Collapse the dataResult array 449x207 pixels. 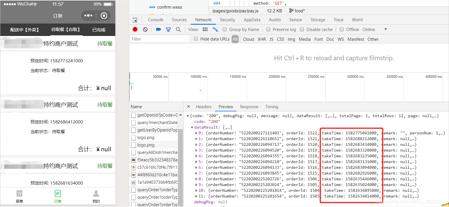pyautogui.click(x=192, y=127)
